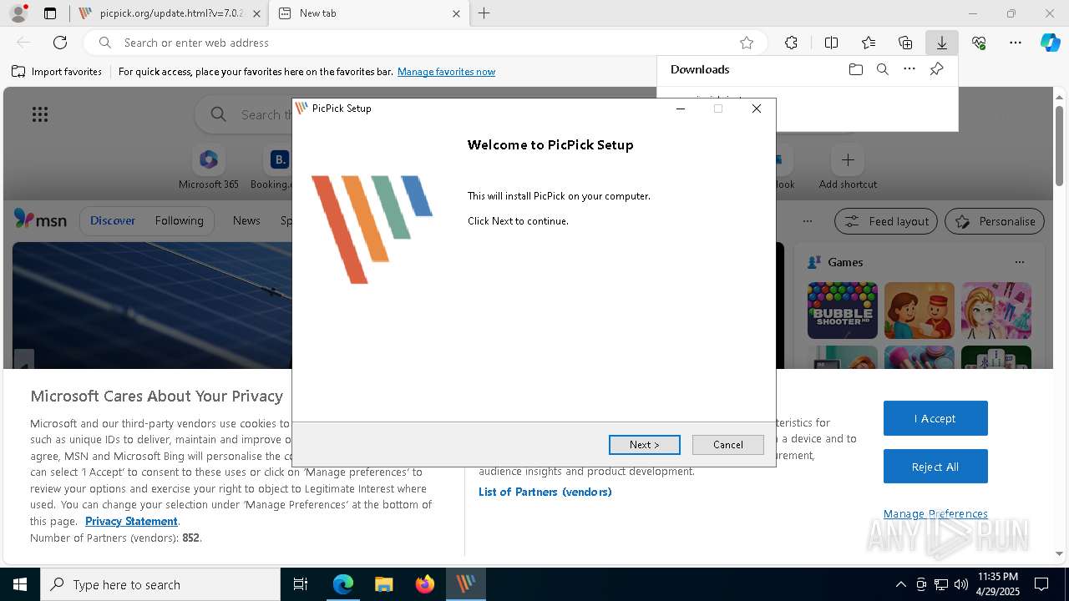Click msn logo

tap(40, 220)
